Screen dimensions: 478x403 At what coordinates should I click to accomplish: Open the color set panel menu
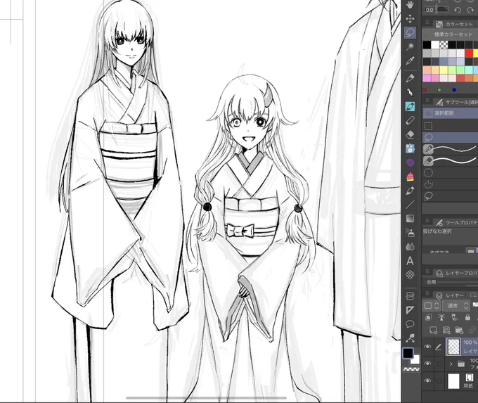click(x=427, y=23)
